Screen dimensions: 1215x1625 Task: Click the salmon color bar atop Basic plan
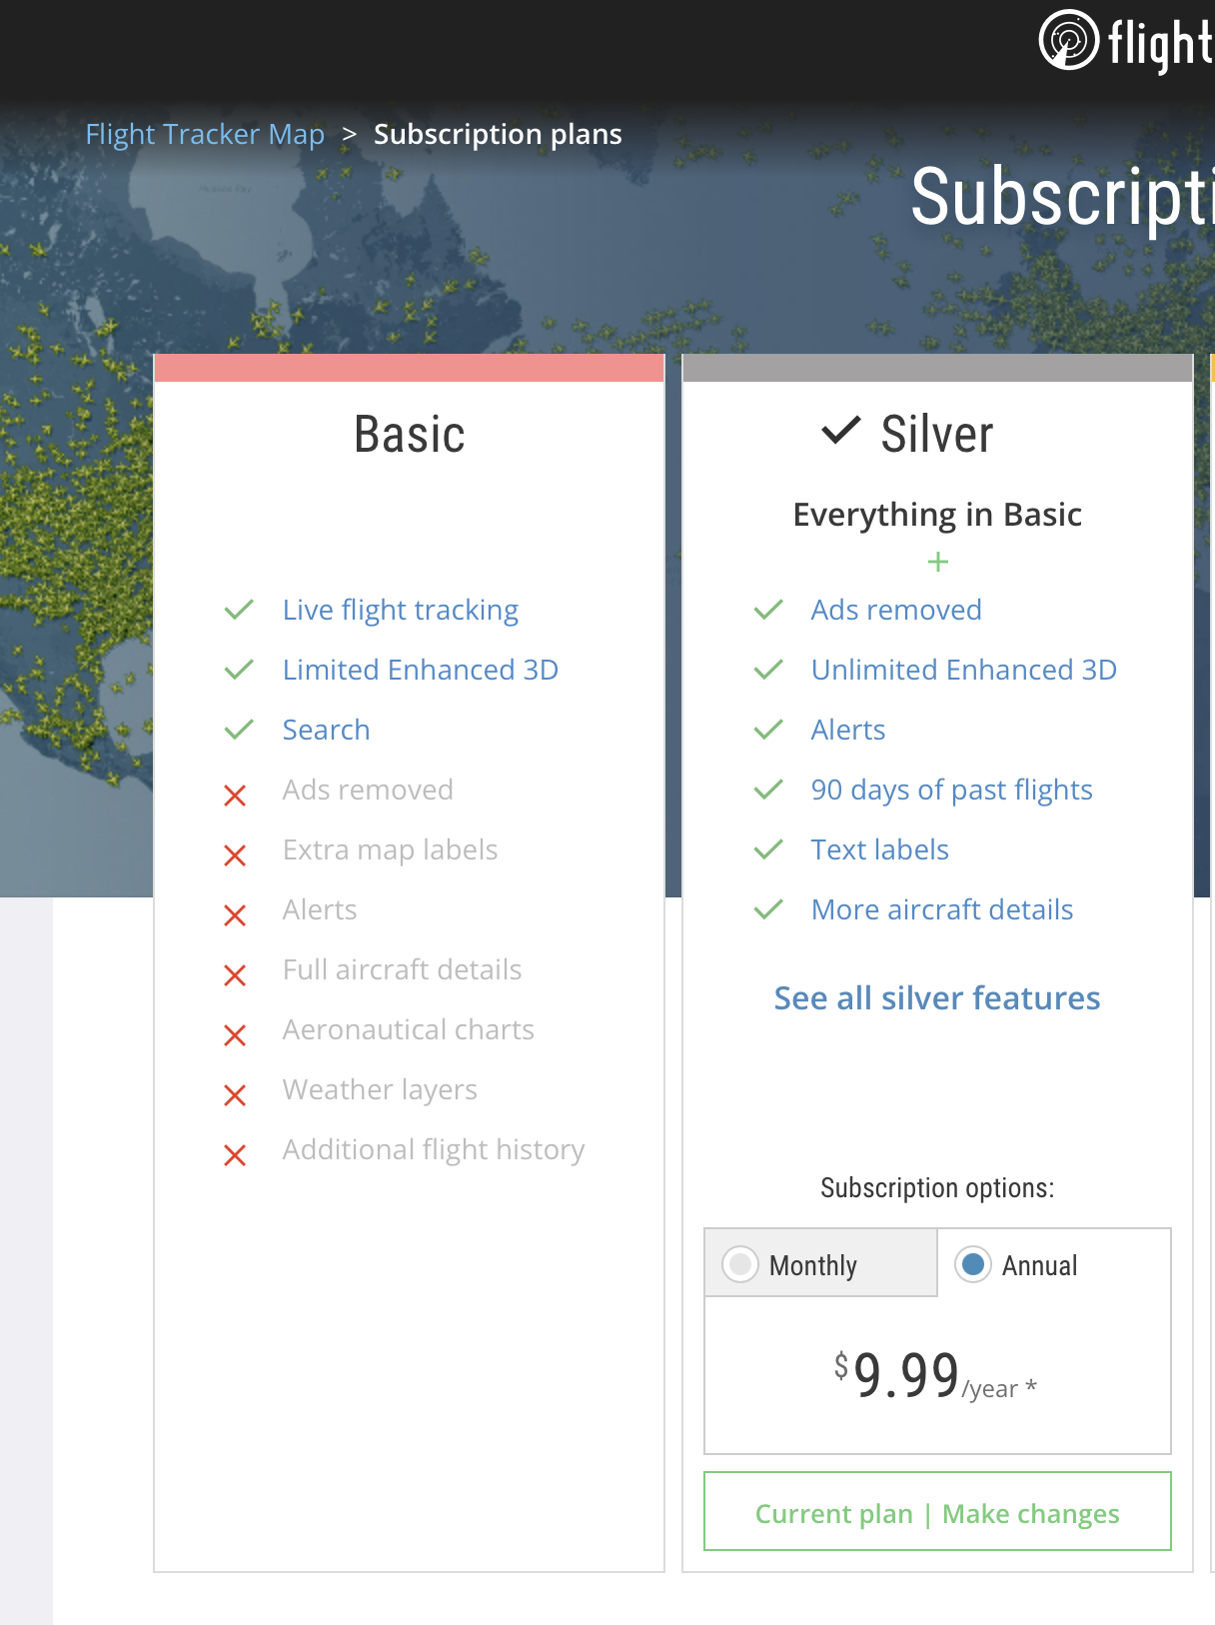point(410,368)
